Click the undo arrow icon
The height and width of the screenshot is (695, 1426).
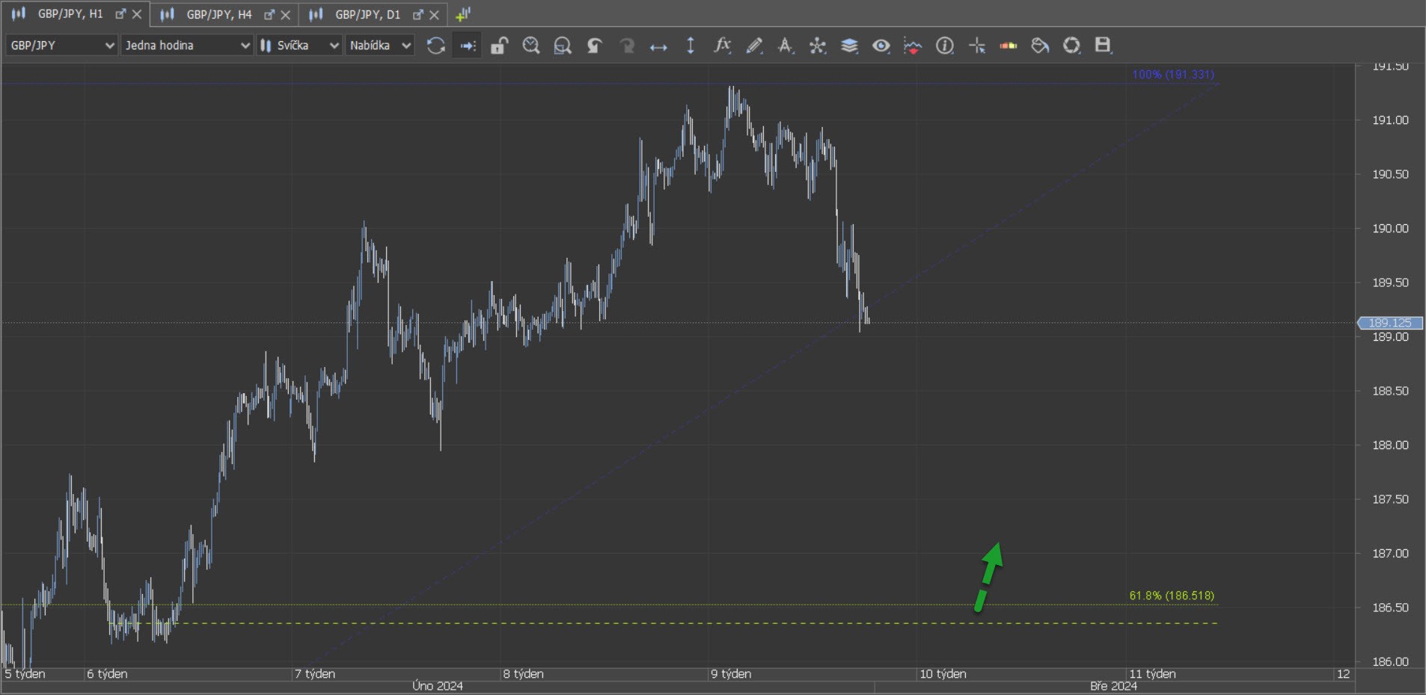click(x=595, y=46)
